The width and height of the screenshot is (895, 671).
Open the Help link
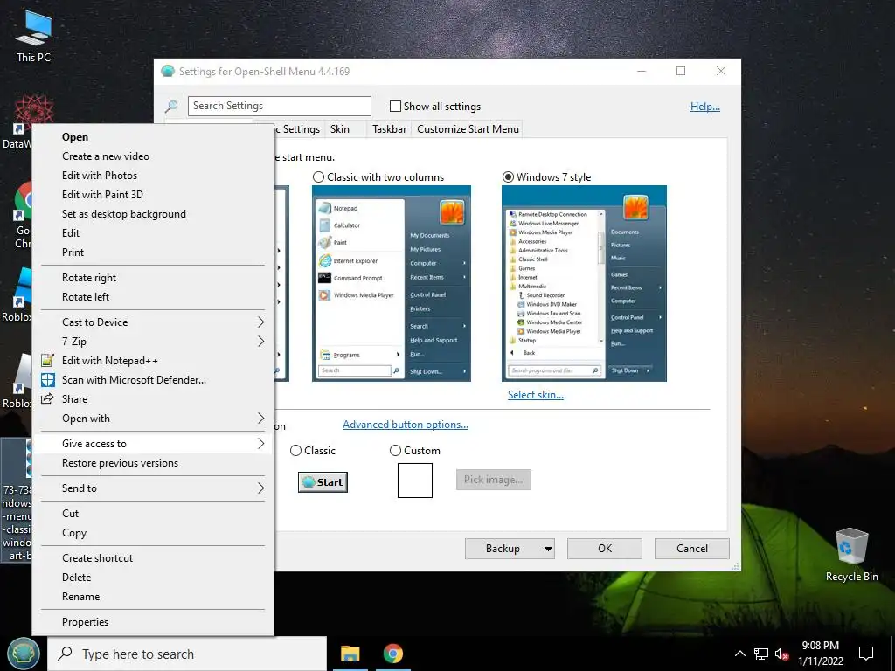click(x=705, y=107)
